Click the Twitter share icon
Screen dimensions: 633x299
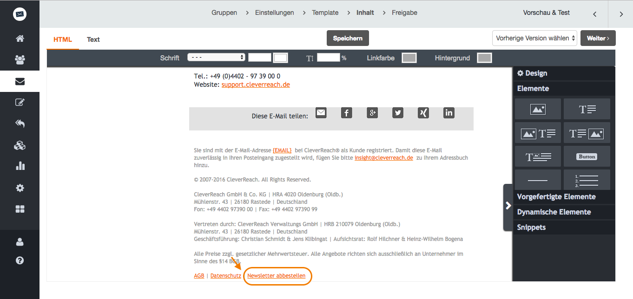coord(398,113)
